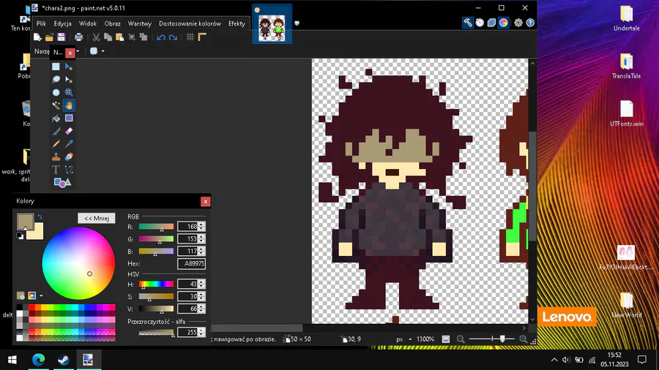
Task: Click the New file toolbar icon
Action: coord(37,37)
